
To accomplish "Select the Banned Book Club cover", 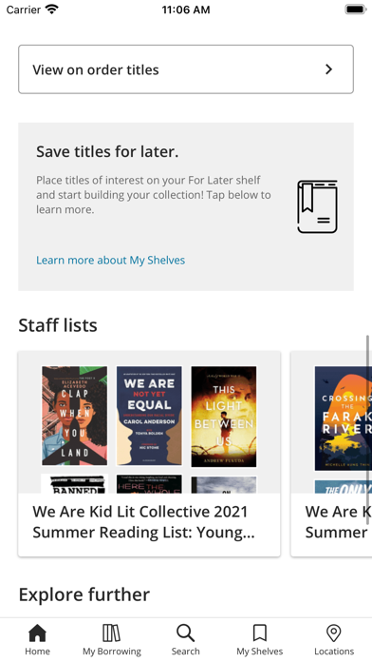I will pyautogui.click(x=75, y=483).
